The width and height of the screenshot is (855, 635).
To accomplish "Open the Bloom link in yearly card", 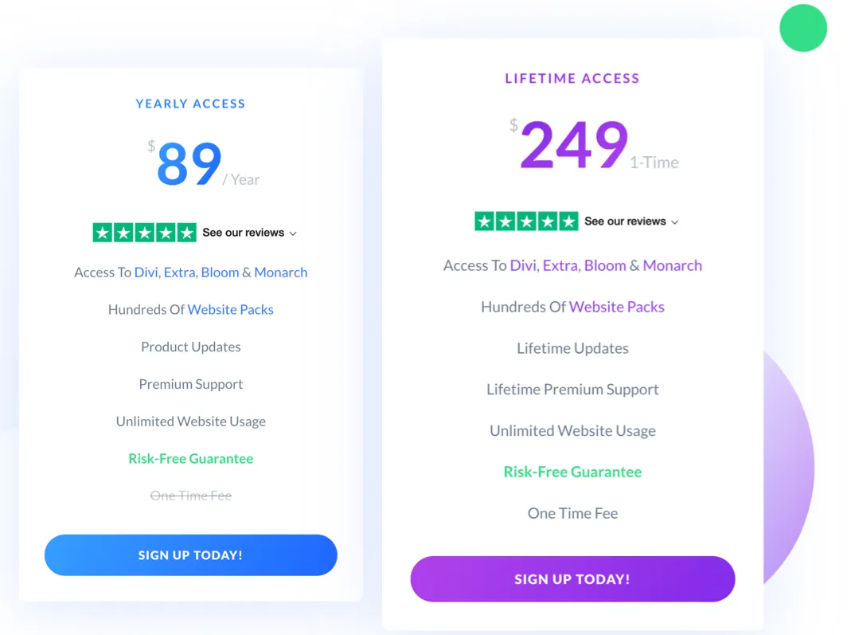I will click(220, 272).
